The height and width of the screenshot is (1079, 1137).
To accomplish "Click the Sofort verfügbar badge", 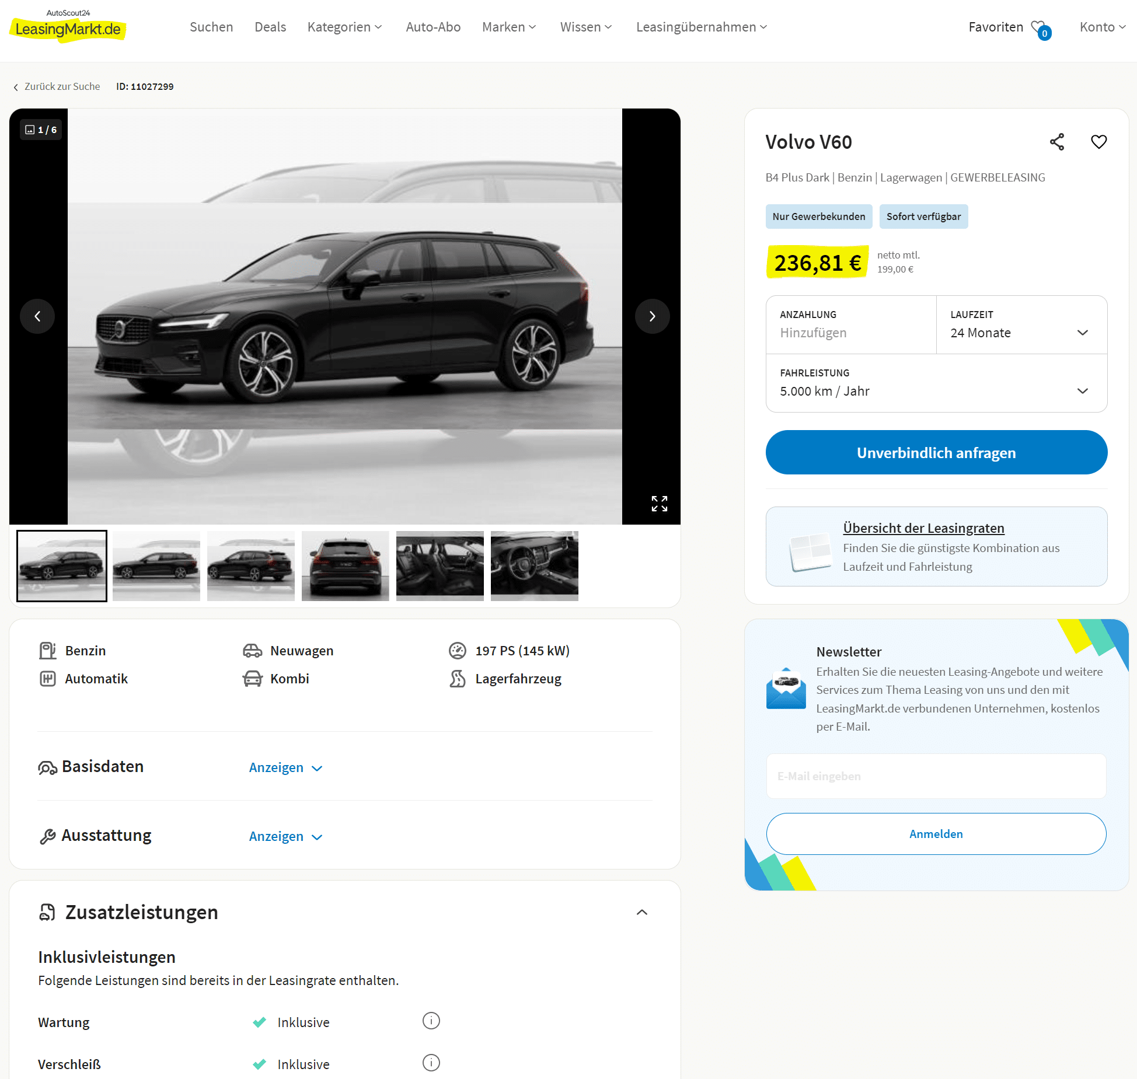I will pyautogui.click(x=923, y=217).
